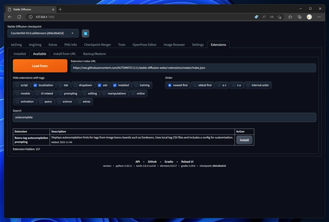This screenshot has width=329, height=222.
Task: Toggle the animation tag checkbox
Action: pyautogui.click(x=17, y=102)
